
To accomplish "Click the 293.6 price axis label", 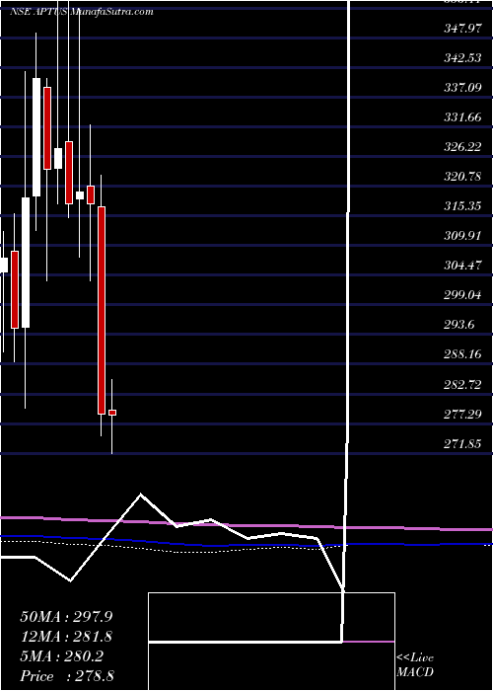I will [x=458, y=325].
